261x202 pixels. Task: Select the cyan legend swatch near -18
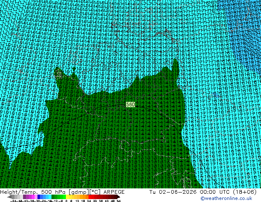click(50, 197)
